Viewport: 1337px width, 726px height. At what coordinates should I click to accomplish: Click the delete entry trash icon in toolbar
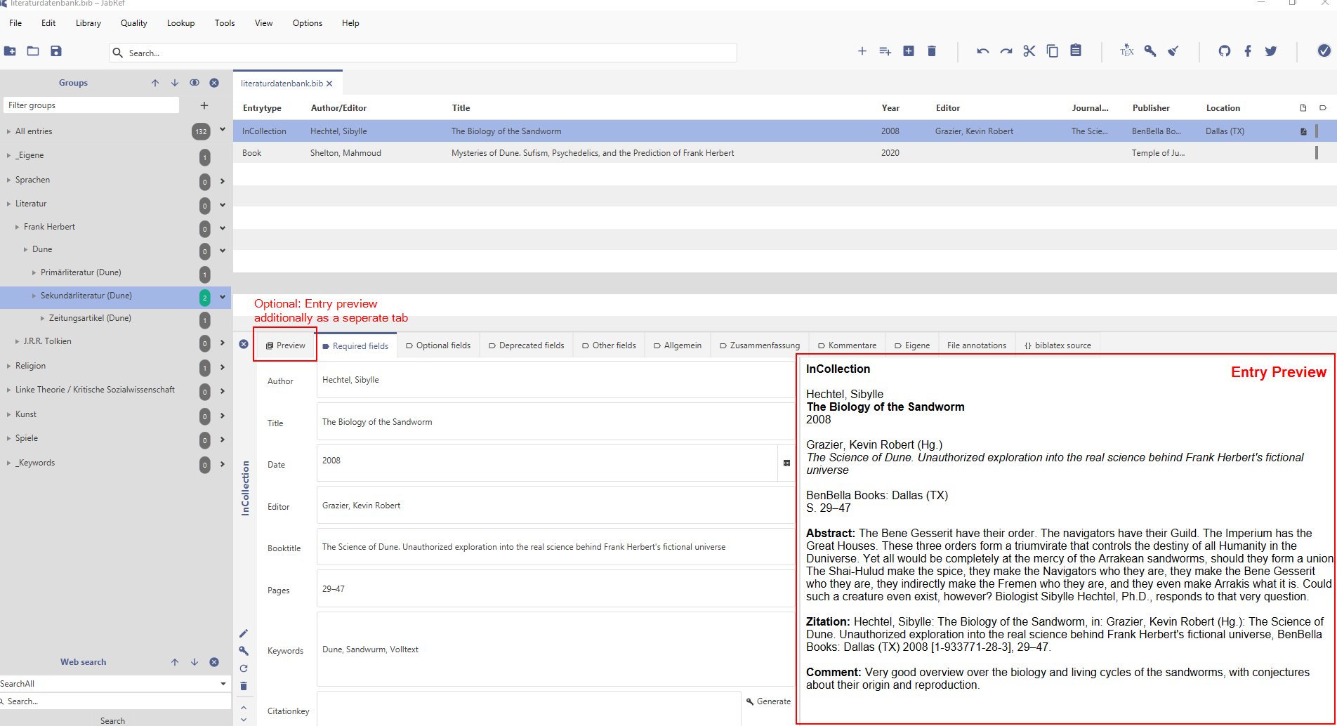932,51
